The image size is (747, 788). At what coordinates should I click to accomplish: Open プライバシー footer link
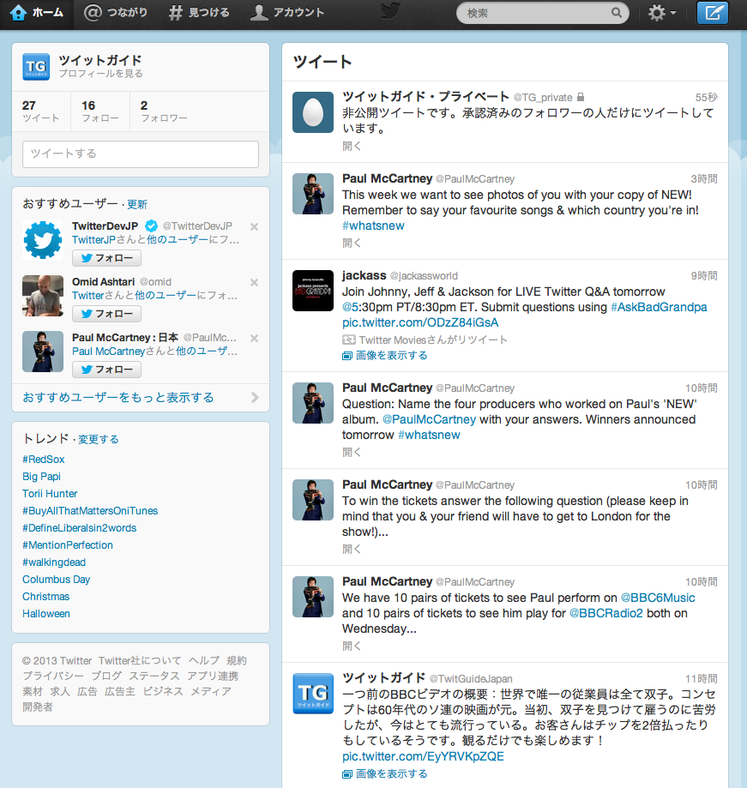[53, 677]
